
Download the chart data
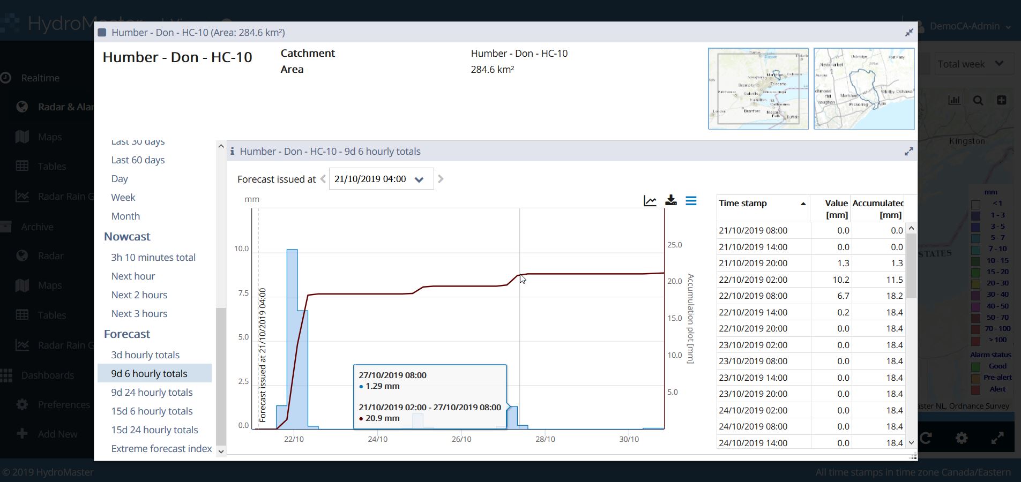(670, 200)
